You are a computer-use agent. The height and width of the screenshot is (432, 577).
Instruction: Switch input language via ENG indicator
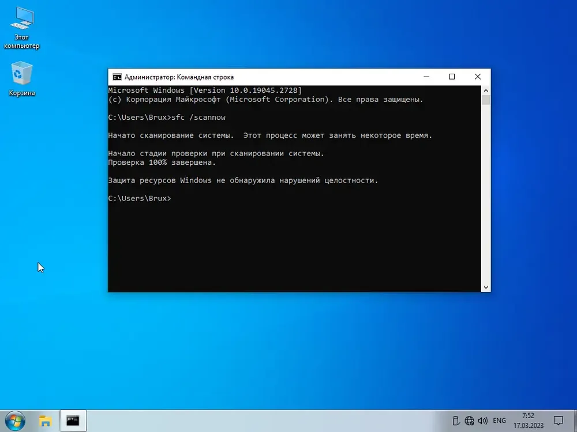pyautogui.click(x=499, y=420)
